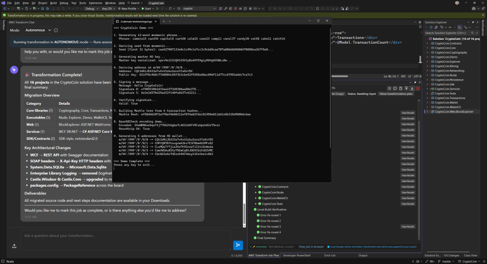This screenshot has width=487, height=264.
Task: Click the download arrow icon in Job Plan toolbar
Action: [412, 89]
